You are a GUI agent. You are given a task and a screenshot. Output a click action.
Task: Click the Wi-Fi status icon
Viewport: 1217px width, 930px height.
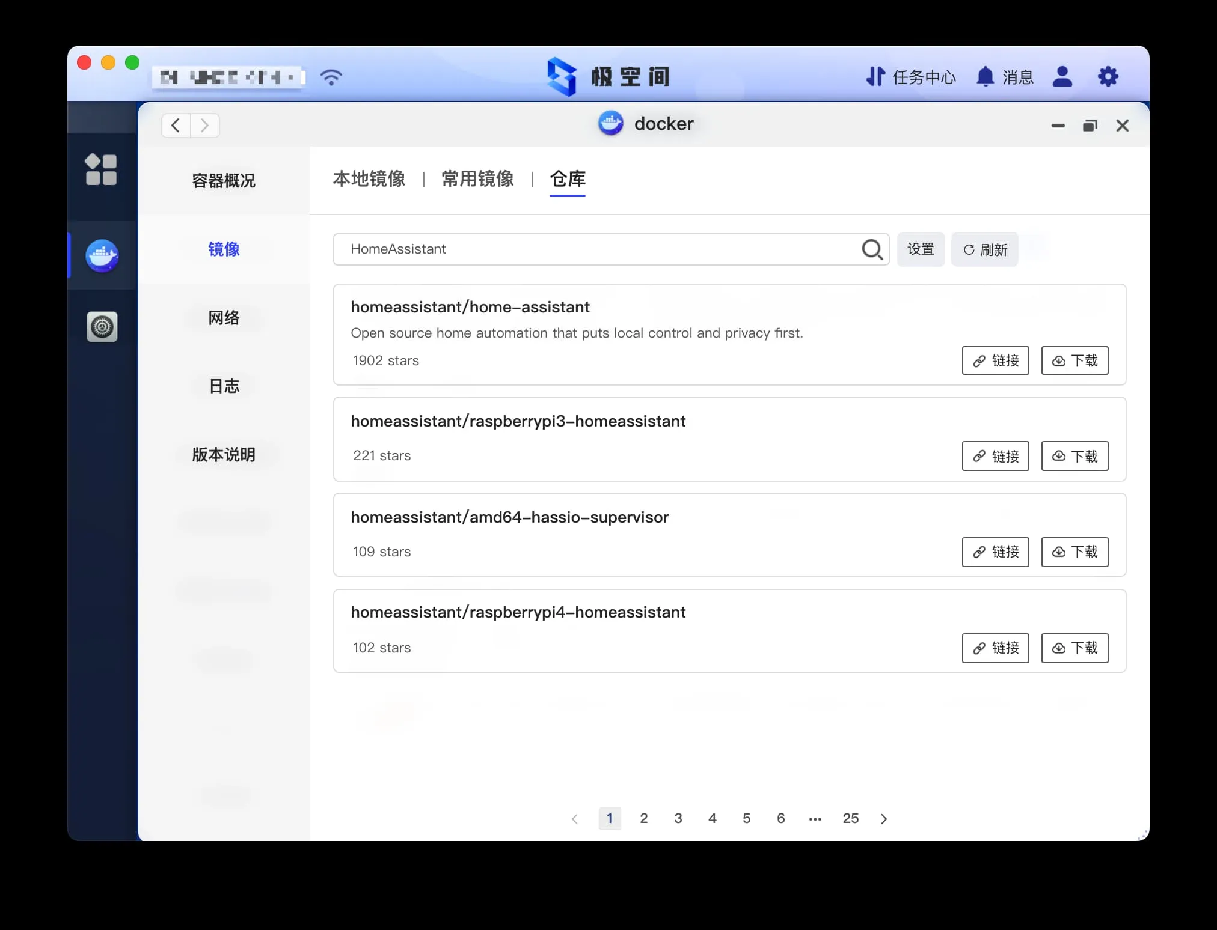[x=331, y=77]
